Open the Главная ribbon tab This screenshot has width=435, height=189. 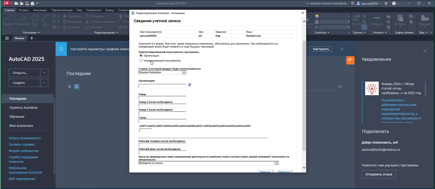10,10
